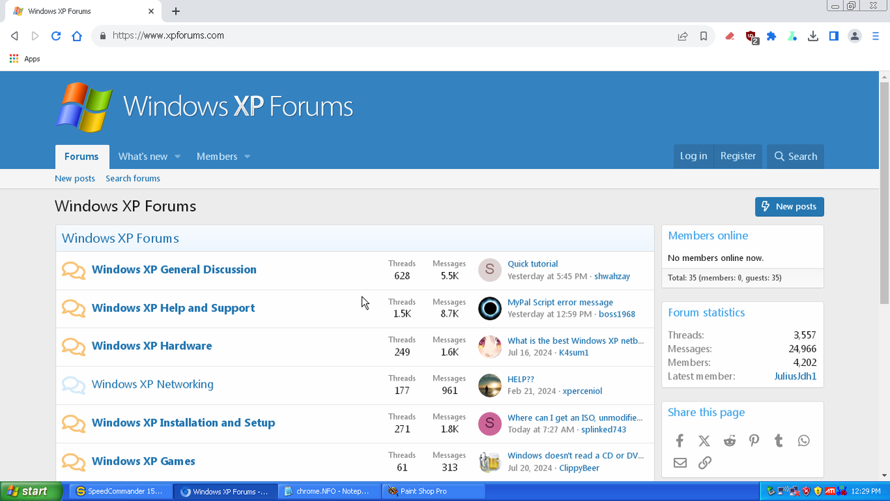Click the browser back arrow
The image size is (890, 501).
(x=15, y=35)
